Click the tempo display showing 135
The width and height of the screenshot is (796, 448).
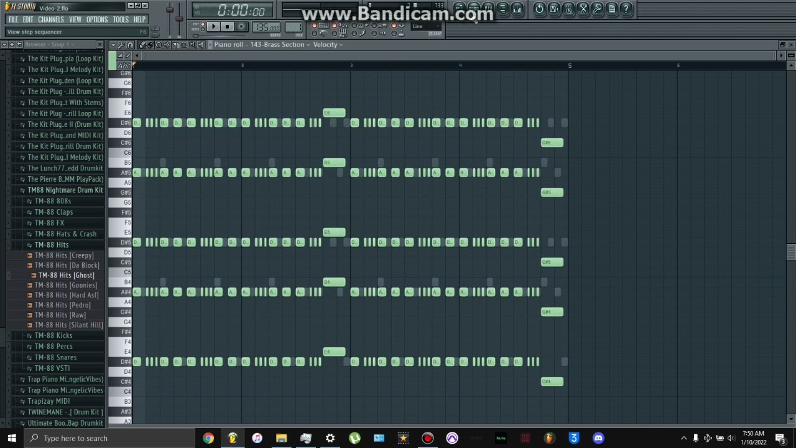pyautogui.click(x=266, y=27)
